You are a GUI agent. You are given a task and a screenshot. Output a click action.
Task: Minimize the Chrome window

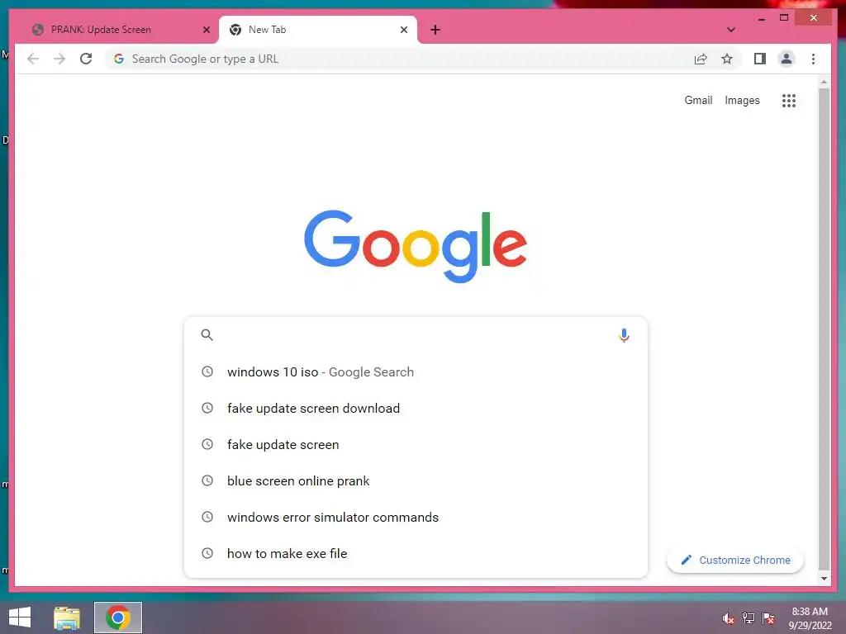pos(761,18)
